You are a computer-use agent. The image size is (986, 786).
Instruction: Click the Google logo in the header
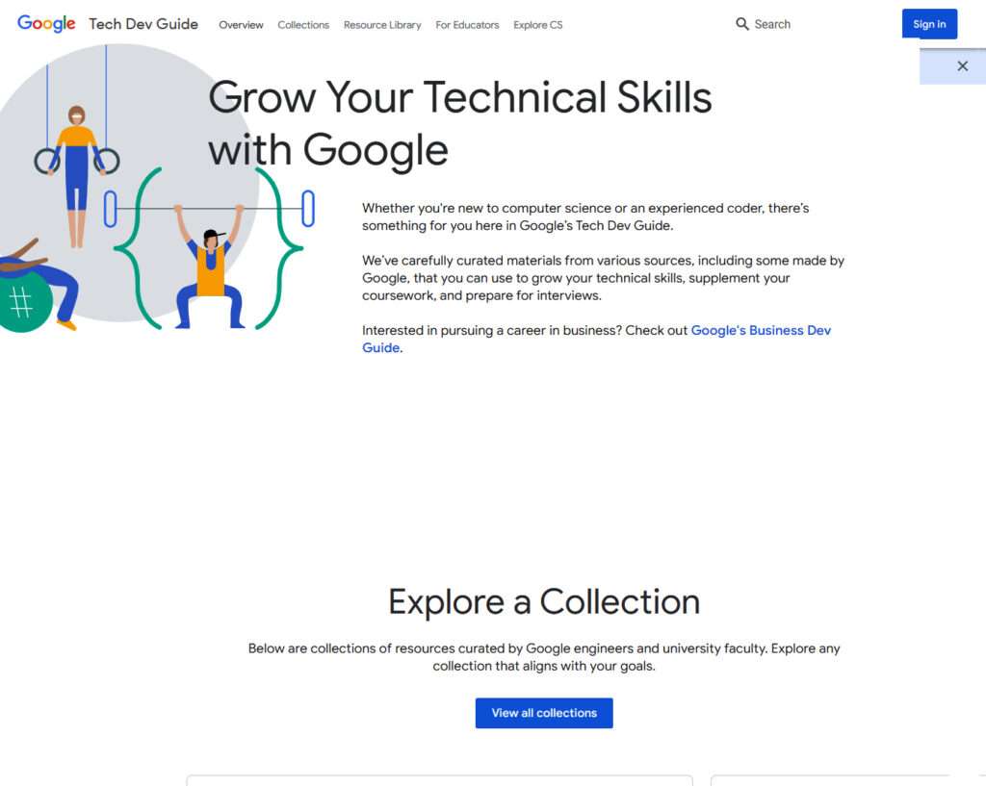pos(45,24)
